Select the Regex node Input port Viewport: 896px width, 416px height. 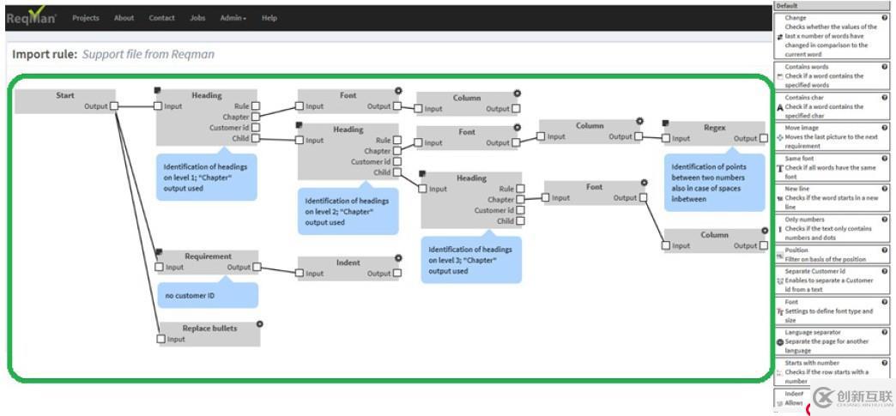pyautogui.click(x=666, y=138)
